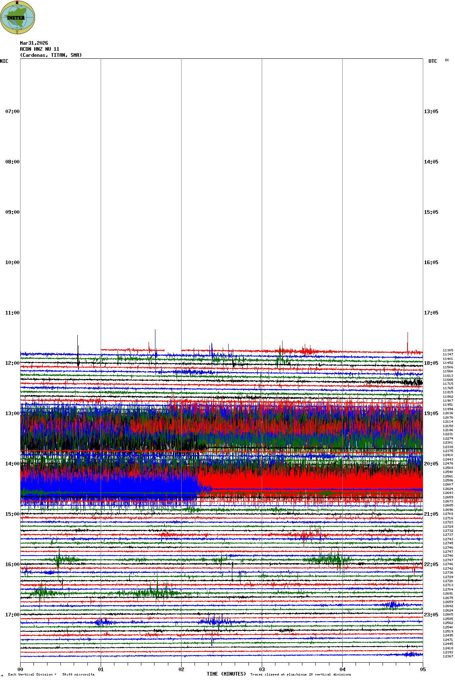Image resolution: width=455 pixels, height=680 pixels.
Task: Click minute 05 on the time axis
Action: click(423, 670)
